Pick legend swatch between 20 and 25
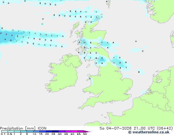Image resolution: width=174 pixels, height=135 pixels. point(49,131)
